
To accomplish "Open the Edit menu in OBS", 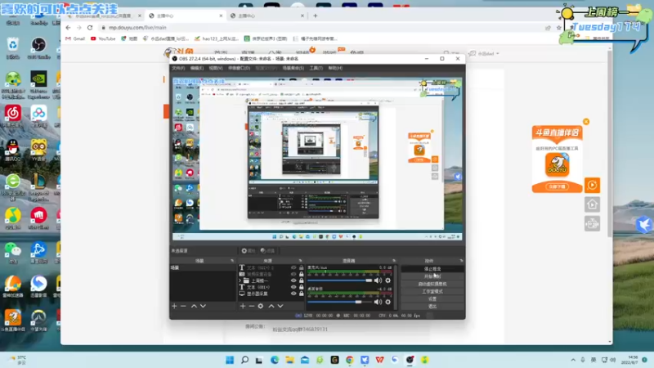I will pos(197,68).
